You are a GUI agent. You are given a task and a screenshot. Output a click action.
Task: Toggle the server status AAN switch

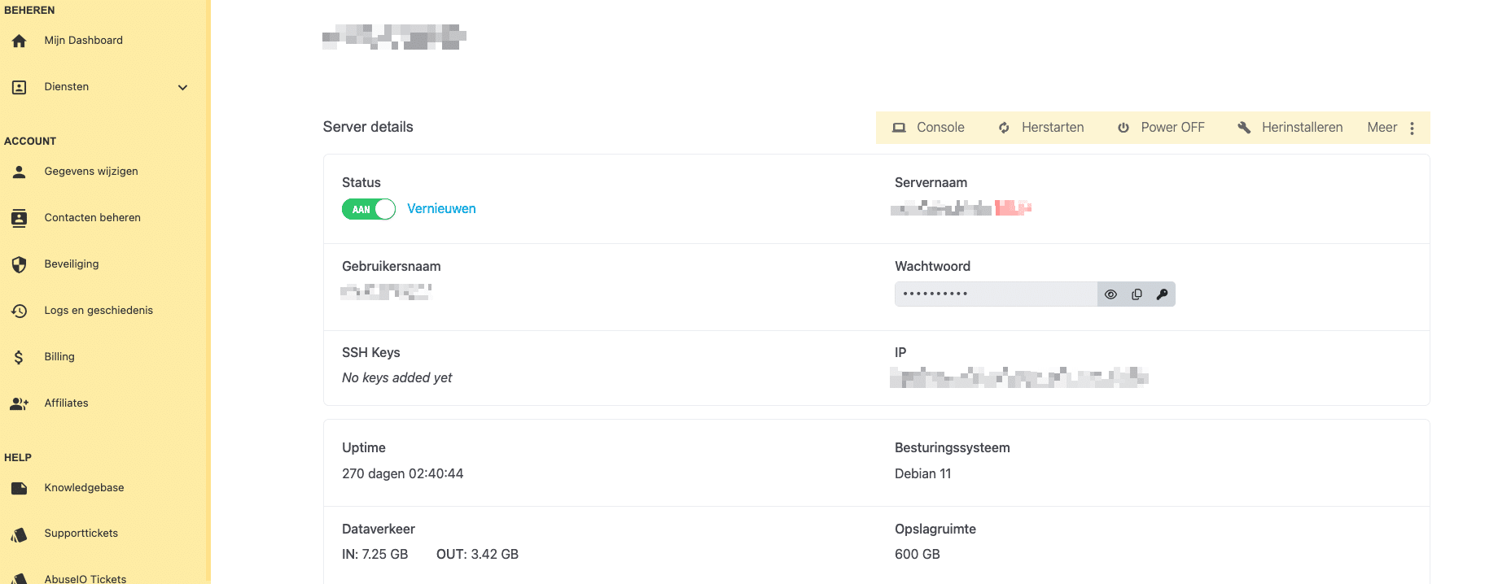pos(369,209)
